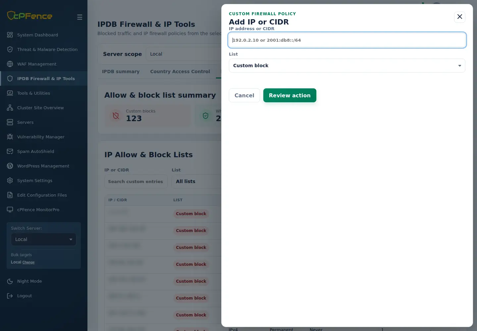Open the List dropdown showing Custom block
Viewport: 477px width, 331px height.
pos(347,66)
